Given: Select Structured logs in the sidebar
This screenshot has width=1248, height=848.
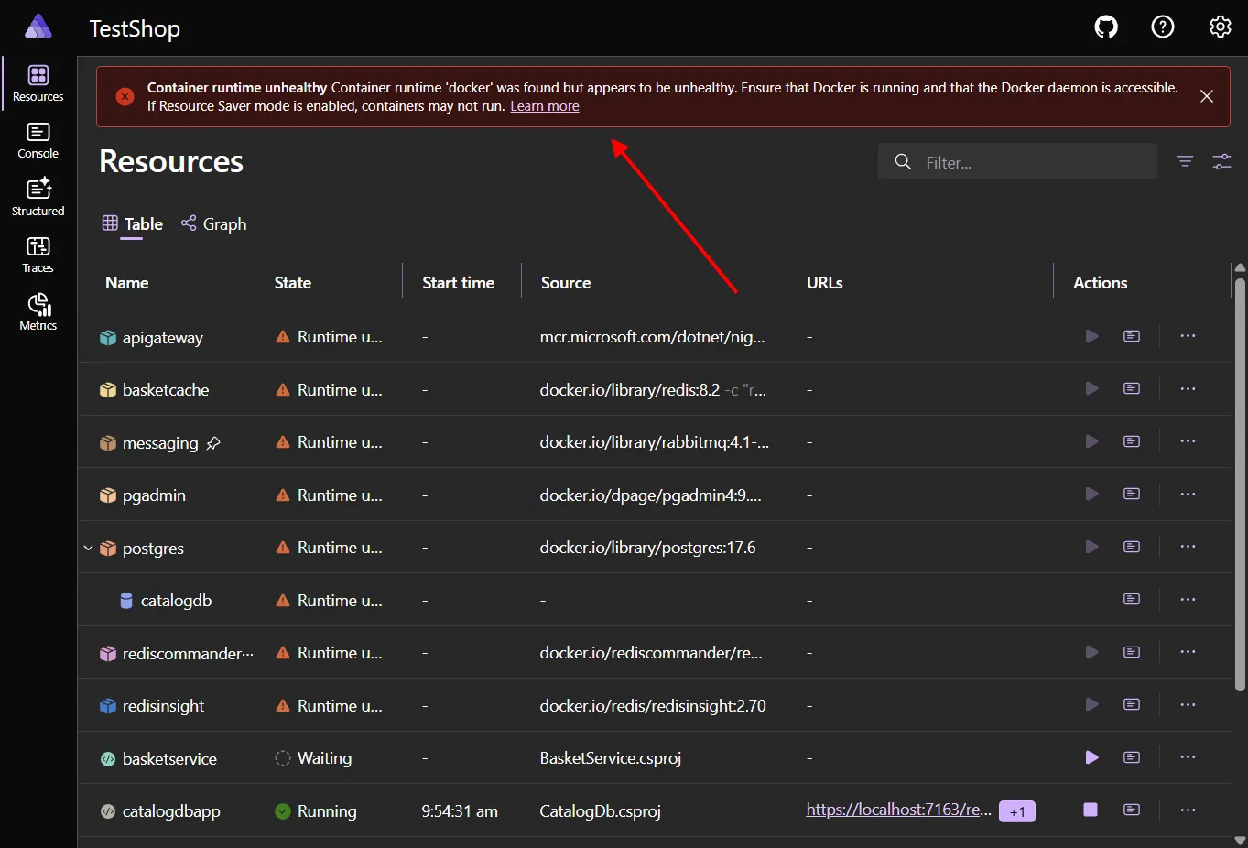Looking at the screenshot, I should [x=37, y=196].
